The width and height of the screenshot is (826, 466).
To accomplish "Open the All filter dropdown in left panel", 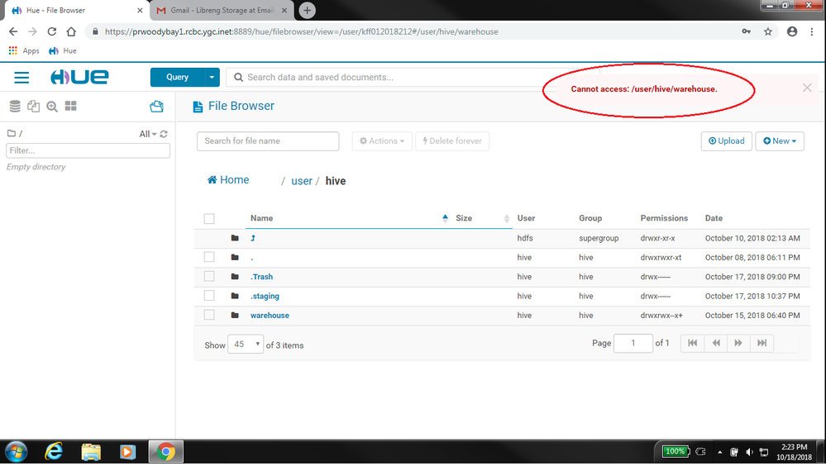I will click(147, 135).
